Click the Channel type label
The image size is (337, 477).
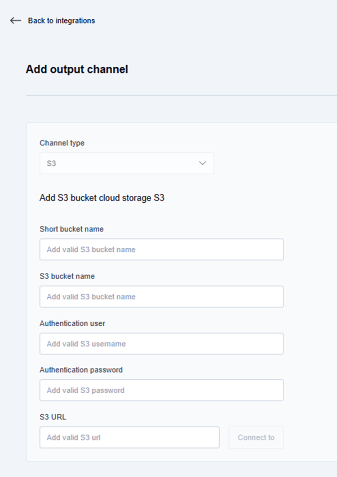tap(62, 143)
